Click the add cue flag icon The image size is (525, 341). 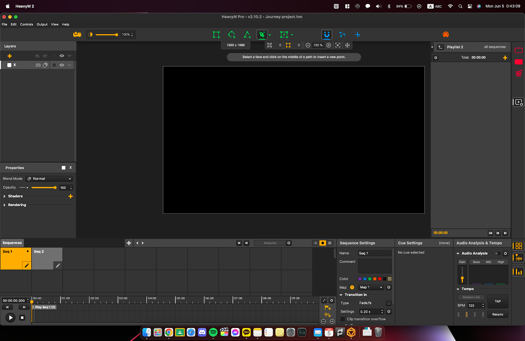pos(327,308)
